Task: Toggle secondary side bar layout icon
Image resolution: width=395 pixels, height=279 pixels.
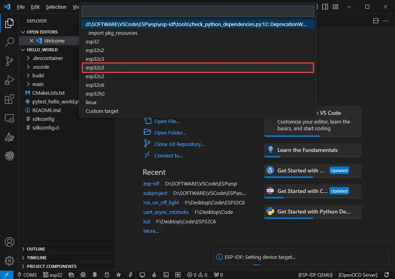Action: pos(325,7)
